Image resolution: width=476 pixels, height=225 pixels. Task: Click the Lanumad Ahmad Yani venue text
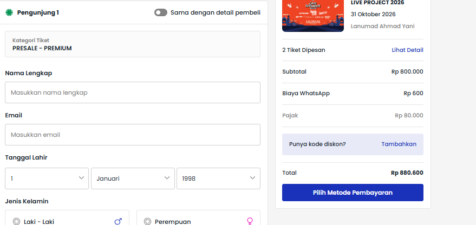coord(382,26)
